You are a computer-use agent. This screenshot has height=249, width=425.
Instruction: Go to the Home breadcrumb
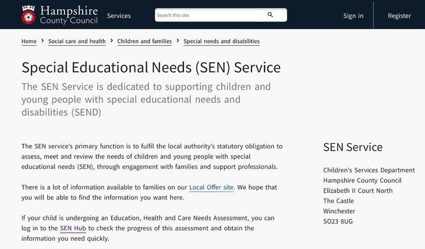point(29,41)
